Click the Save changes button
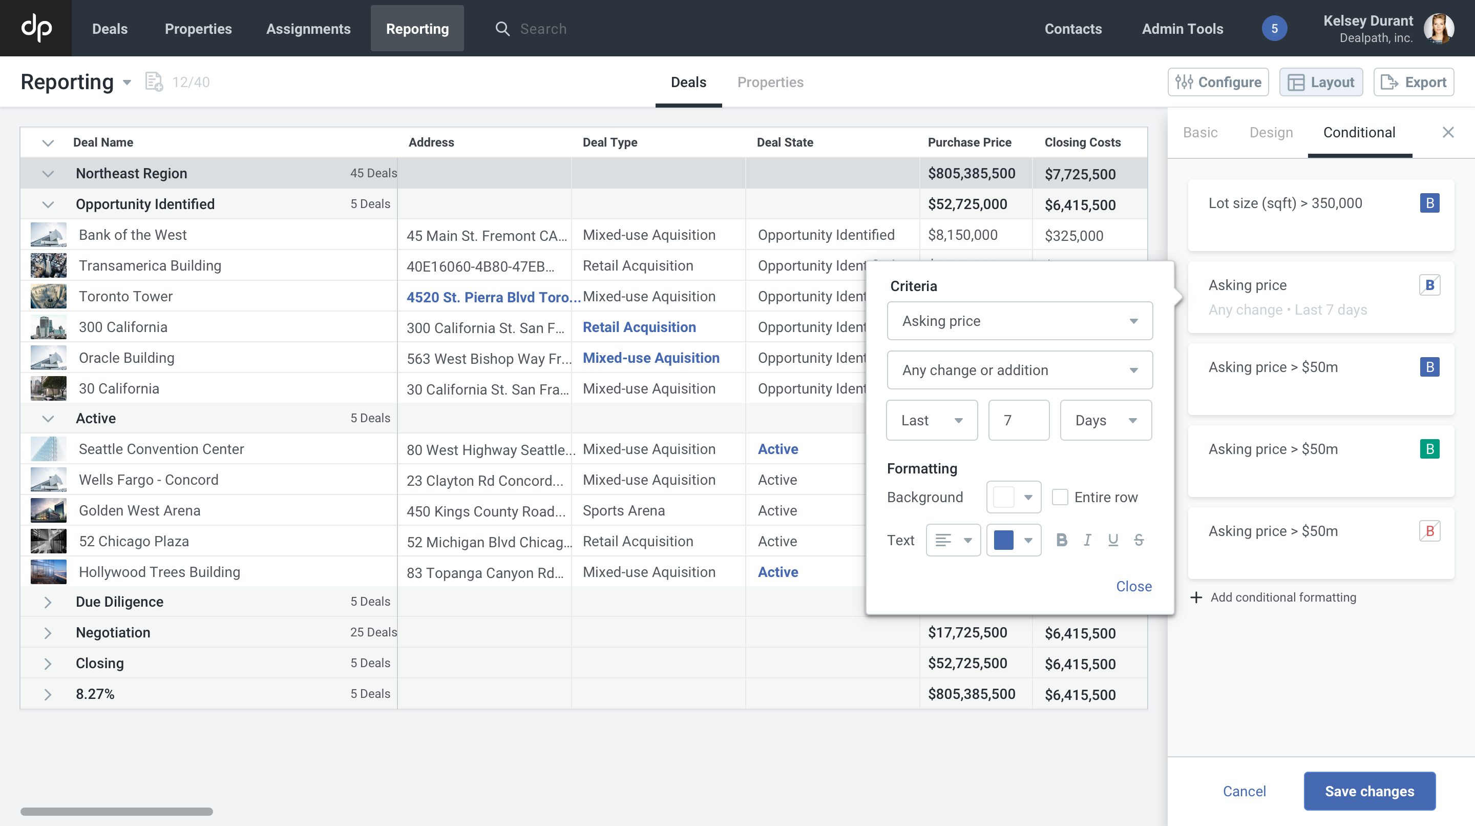Viewport: 1475px width, 826px height. (1369, 791)
